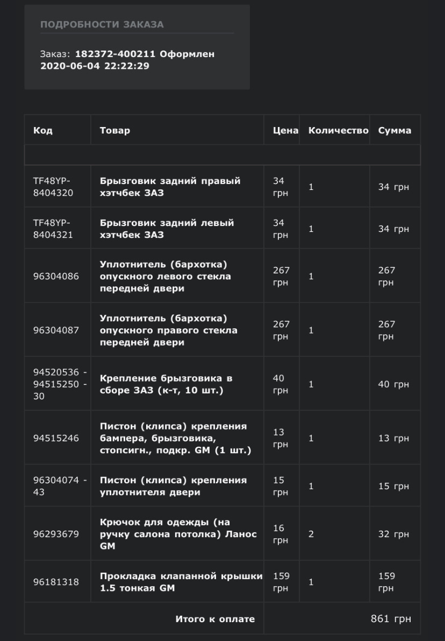Open «Прокладка клапанной крышки 1.5 тонкая GM»

(181, 582)
